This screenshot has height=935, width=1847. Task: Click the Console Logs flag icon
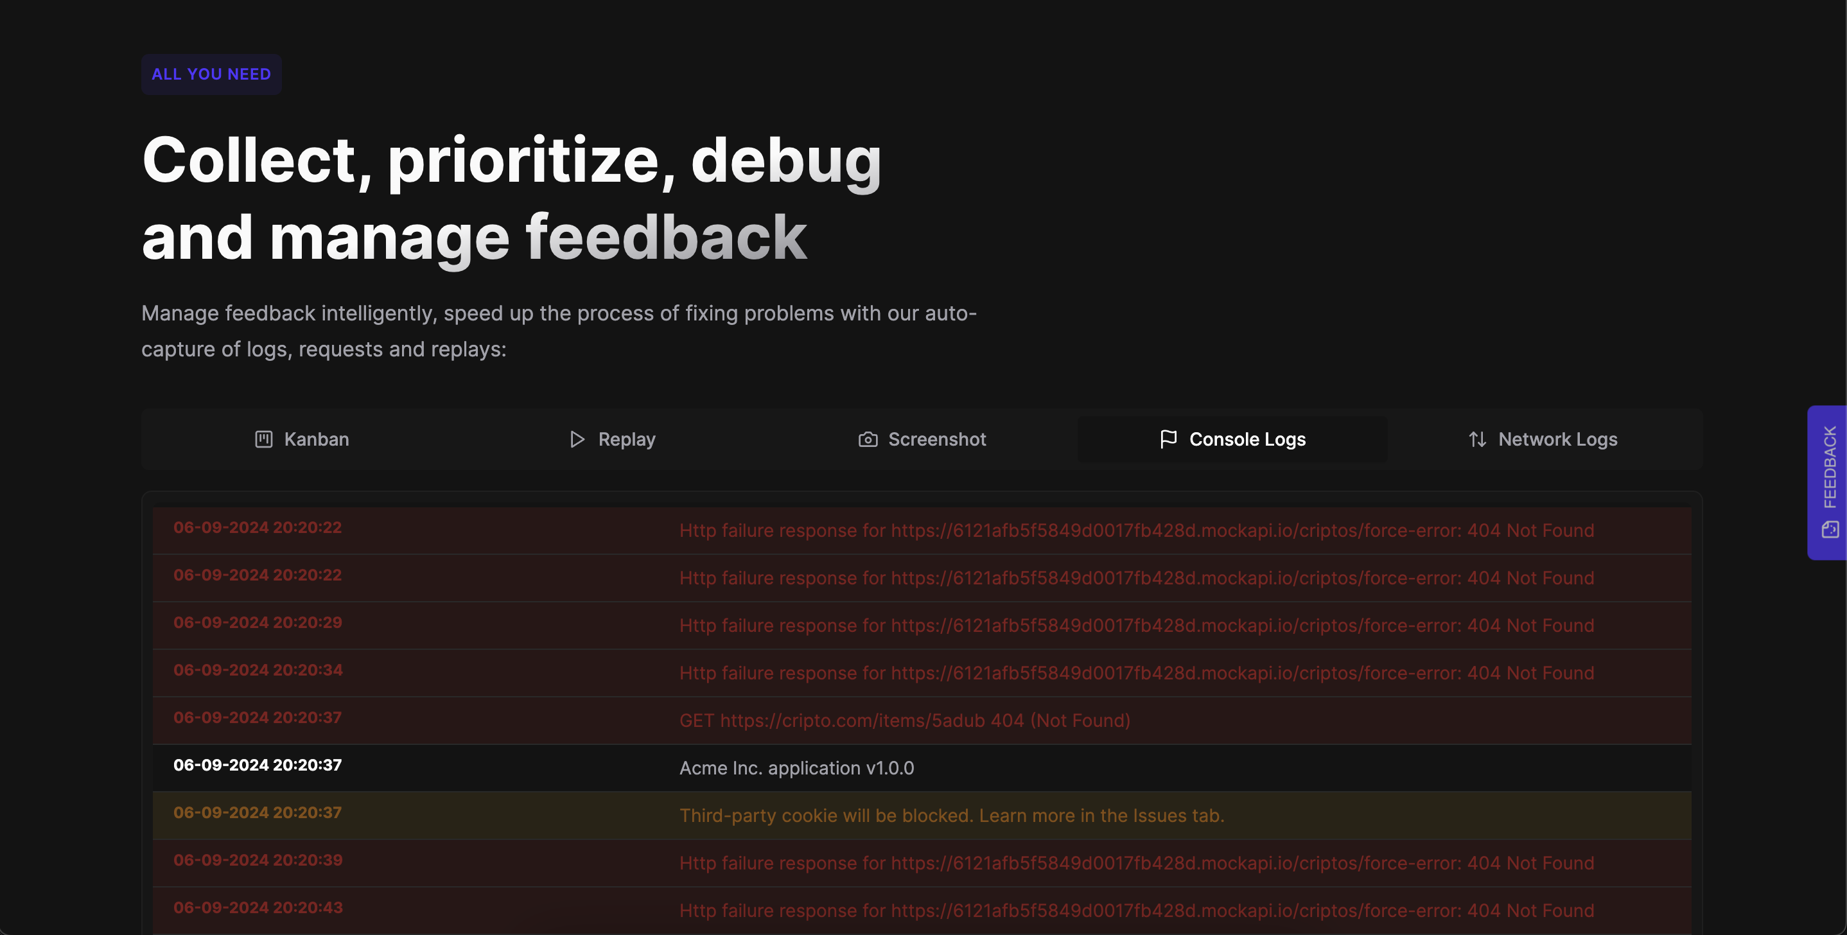point(1168,439)
